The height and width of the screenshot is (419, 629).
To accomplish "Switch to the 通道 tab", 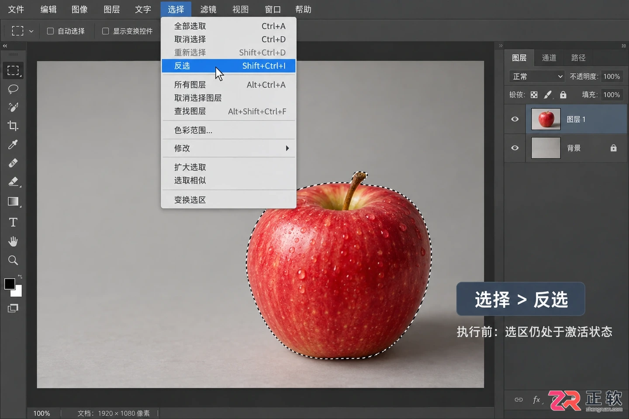I will (549, 58).
